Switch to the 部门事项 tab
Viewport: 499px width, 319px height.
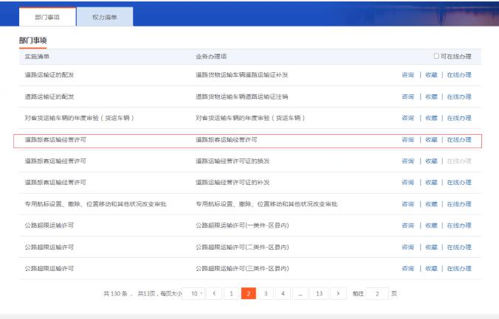click(x=47, y=17)
